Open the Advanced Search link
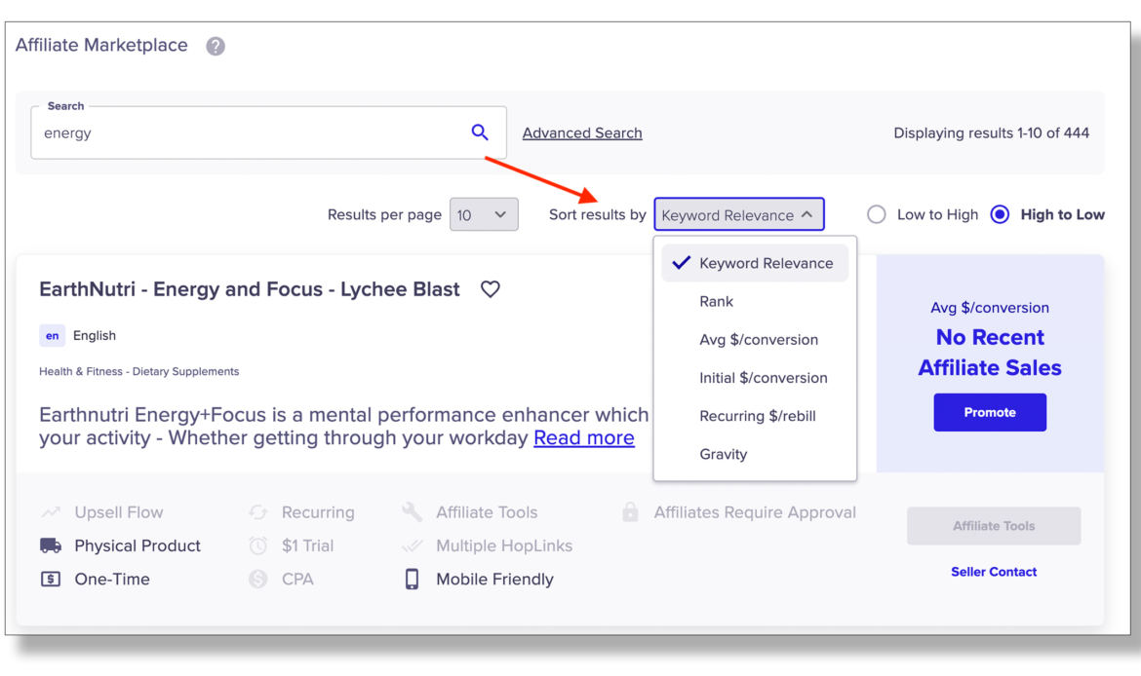Viewport: 1141px width, 676px height. point(582,133)
